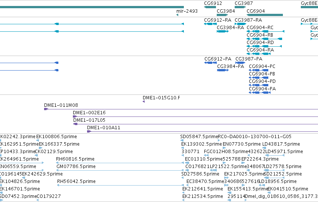318x202 pixels.
Task: Select the 432622 EST label
Action: pyautogui.click(x=257, y=152)
